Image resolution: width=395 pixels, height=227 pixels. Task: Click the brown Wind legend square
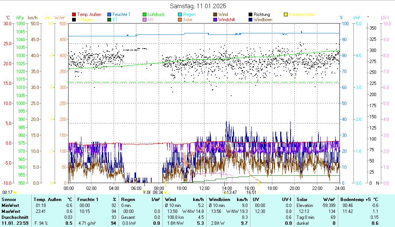(x=216, y=14)
